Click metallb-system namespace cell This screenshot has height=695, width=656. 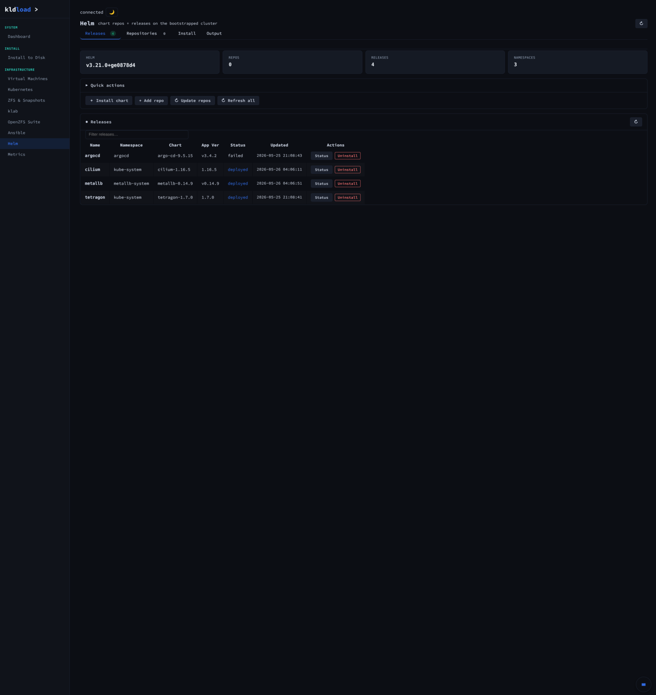click(x=131, y=183)
